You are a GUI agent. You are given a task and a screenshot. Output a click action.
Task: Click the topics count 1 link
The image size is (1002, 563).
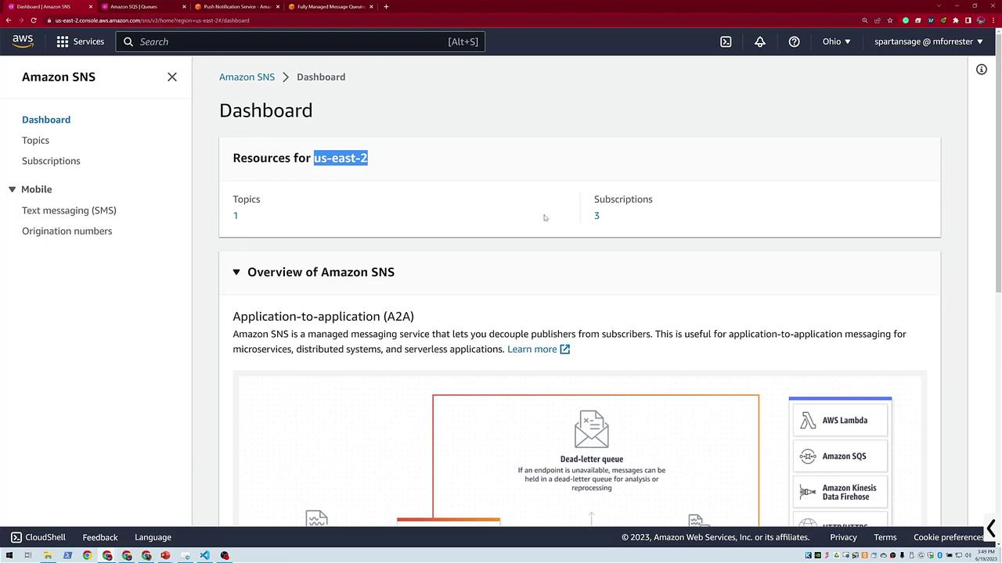tap(235, 215)
